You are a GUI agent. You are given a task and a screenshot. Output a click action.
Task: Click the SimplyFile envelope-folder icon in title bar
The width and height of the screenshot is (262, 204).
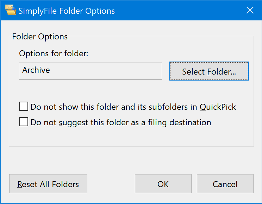pyautogui.click(x=11, y=10)
